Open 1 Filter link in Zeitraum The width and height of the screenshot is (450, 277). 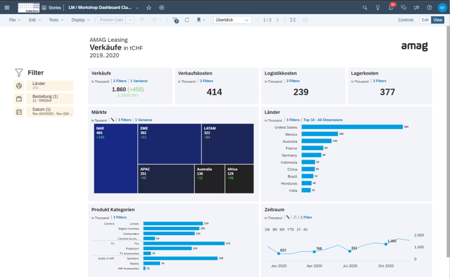pyautogui.click(x=306, y=217)
